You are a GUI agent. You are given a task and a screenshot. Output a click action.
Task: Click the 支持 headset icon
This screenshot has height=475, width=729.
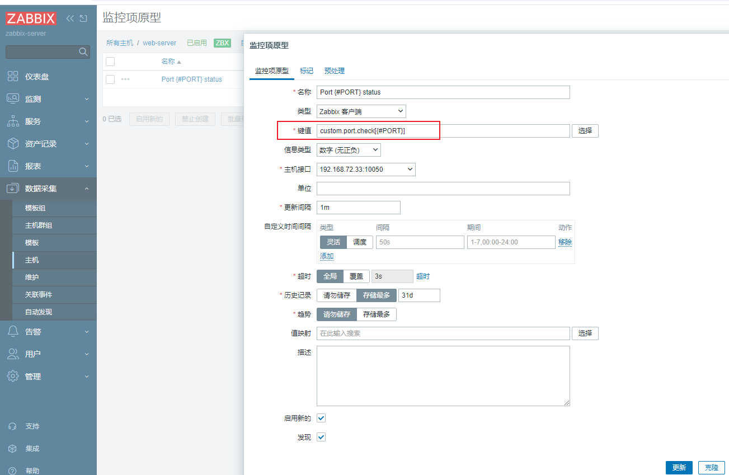coord(12,426)
